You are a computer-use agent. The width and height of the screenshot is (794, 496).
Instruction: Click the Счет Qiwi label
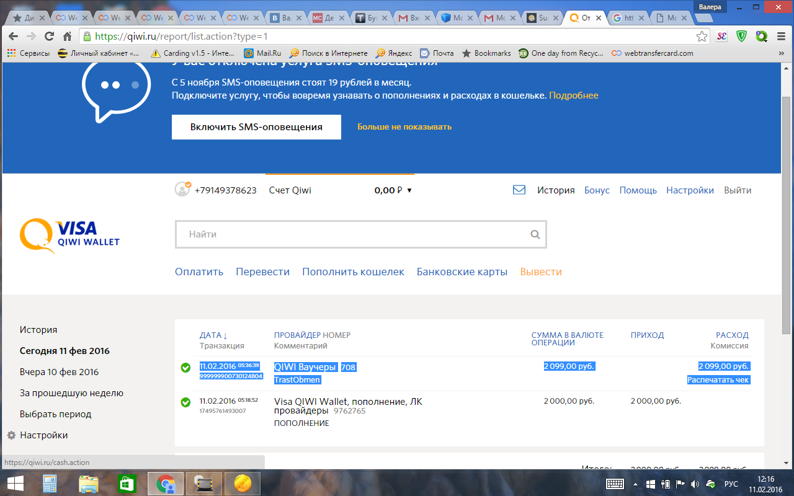coord(290,190)
